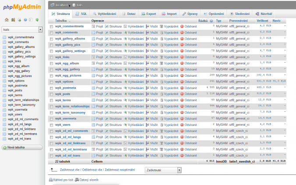Check the wpk_zd_ml_langs row checkbox
This screenshot has height=185, width=296.
[x=51, y=137]
